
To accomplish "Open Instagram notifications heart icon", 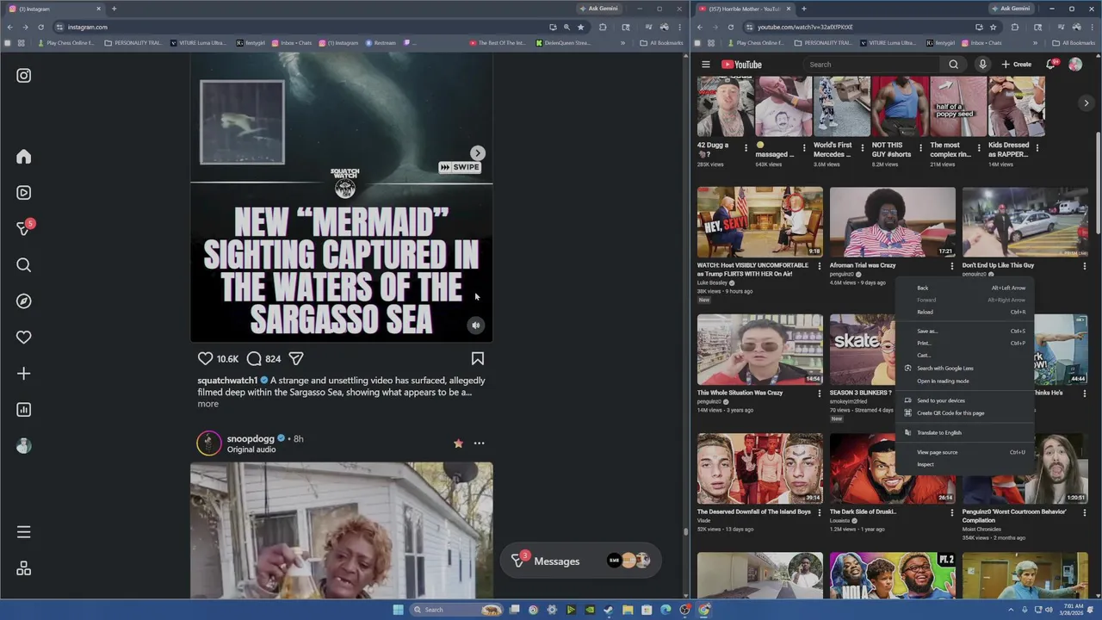I will (24, 338).
